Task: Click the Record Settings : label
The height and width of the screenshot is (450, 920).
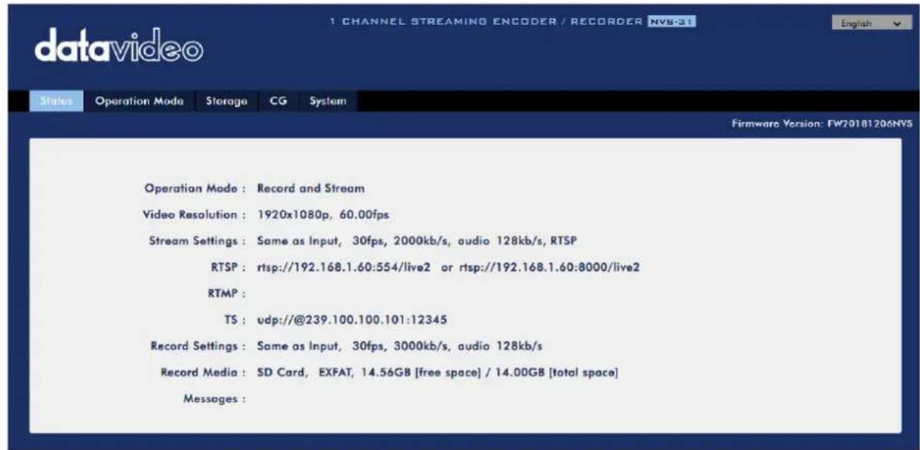Action: coord(196,346)
